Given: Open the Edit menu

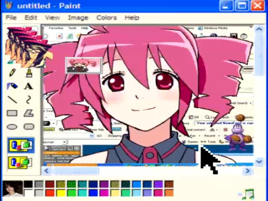Looking at the screenshot, I should pos(31,17).
